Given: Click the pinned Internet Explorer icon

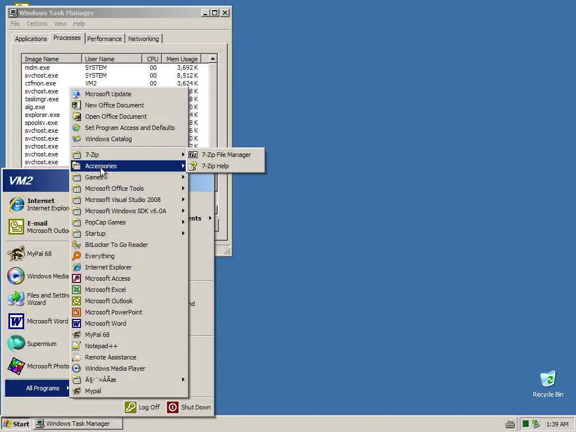Looking at the screenshot, I should pos(16,205).
